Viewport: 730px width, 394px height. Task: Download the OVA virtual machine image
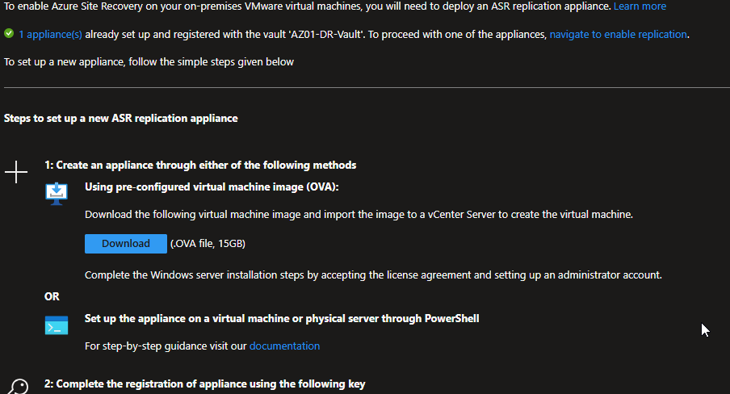coord(126,244)
